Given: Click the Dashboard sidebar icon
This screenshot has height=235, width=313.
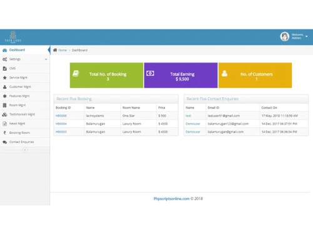Looking at the screenshot, I should tap(4, 50).
